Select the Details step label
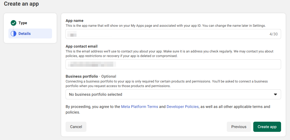Viewport: 290px width, 140px height. click(x=24, y=34)
